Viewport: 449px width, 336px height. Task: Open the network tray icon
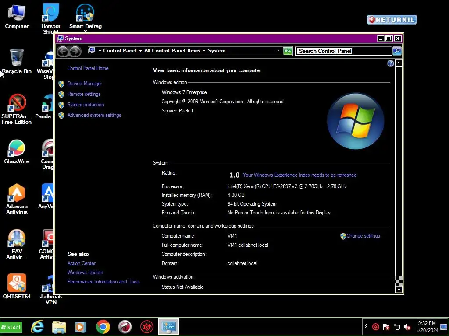397,327
